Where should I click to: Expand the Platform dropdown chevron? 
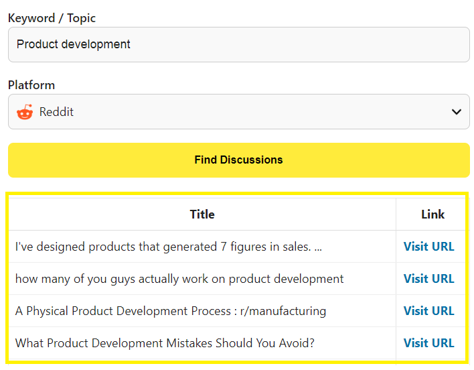pyautogui.click(x=456, y=112)
